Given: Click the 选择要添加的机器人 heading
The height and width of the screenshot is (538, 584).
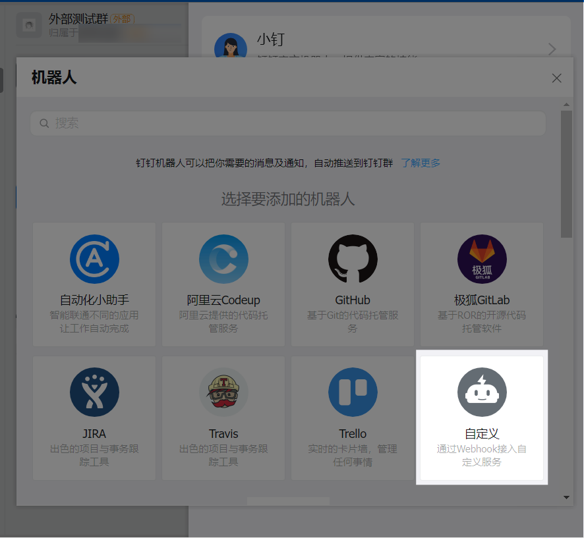Looking at the screenshot, I should point(288,200).
